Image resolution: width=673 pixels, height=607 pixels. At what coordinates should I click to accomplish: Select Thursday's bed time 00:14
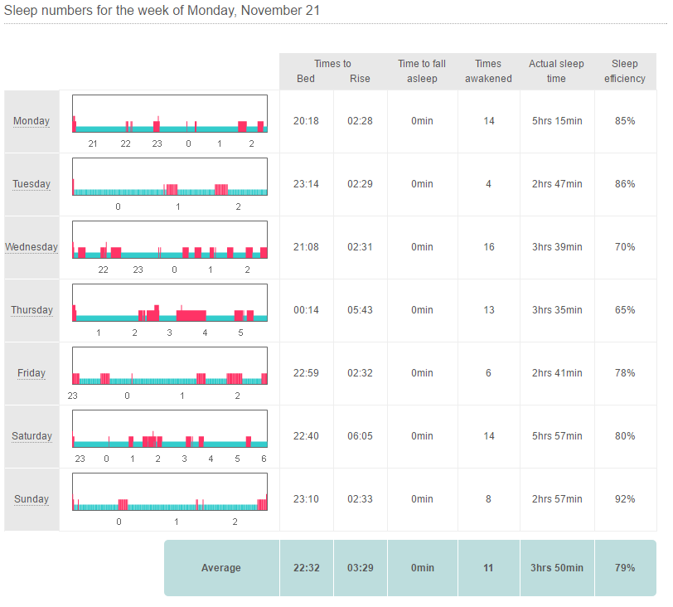click(x=306, y=310)
